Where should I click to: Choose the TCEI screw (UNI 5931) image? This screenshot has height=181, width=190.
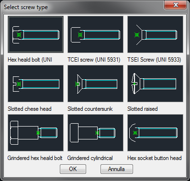95,34
